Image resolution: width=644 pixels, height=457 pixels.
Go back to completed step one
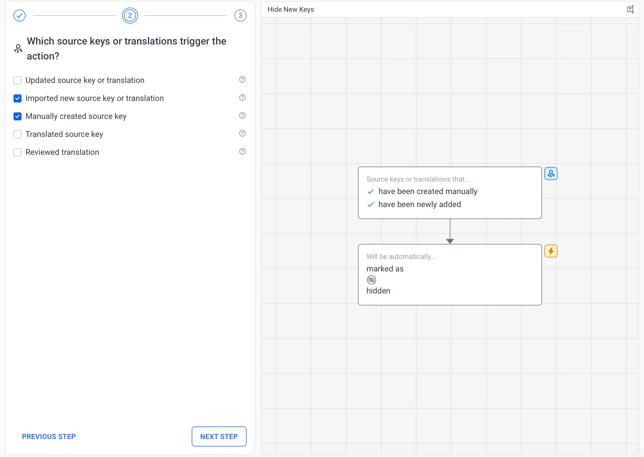[20, 15]
